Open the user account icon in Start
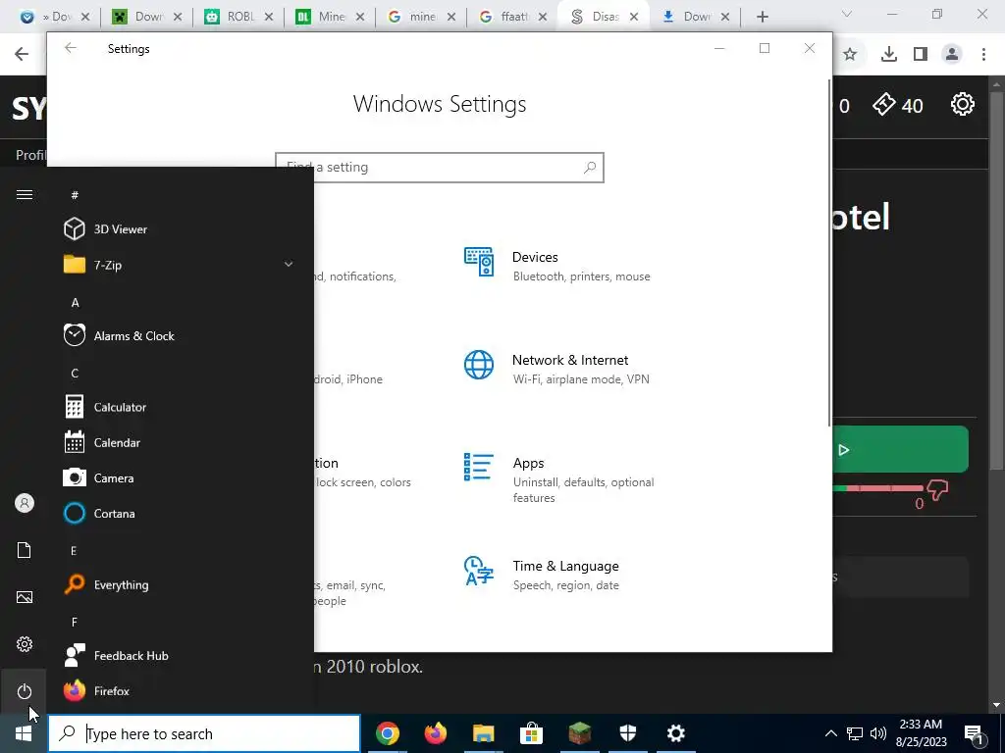Viewport: 1005px width, 753px height. point(24,503)
